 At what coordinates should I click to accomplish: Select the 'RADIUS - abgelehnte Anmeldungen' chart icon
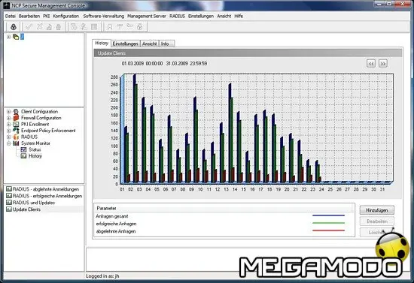tap(9, 189)
